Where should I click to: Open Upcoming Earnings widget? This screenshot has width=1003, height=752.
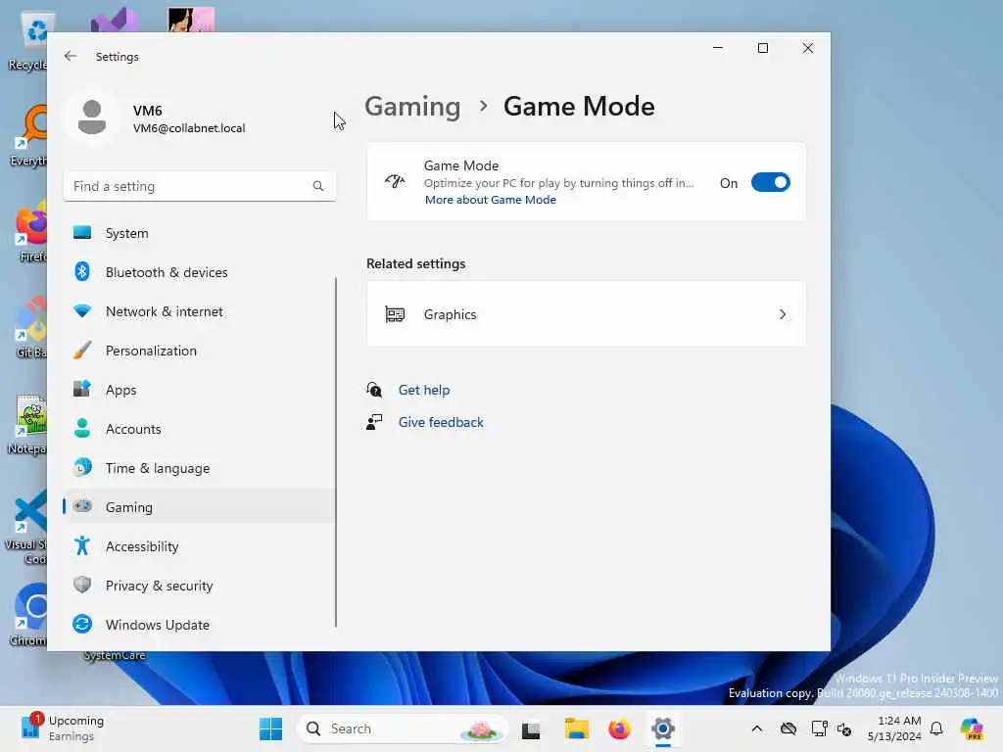click(63, 728)
